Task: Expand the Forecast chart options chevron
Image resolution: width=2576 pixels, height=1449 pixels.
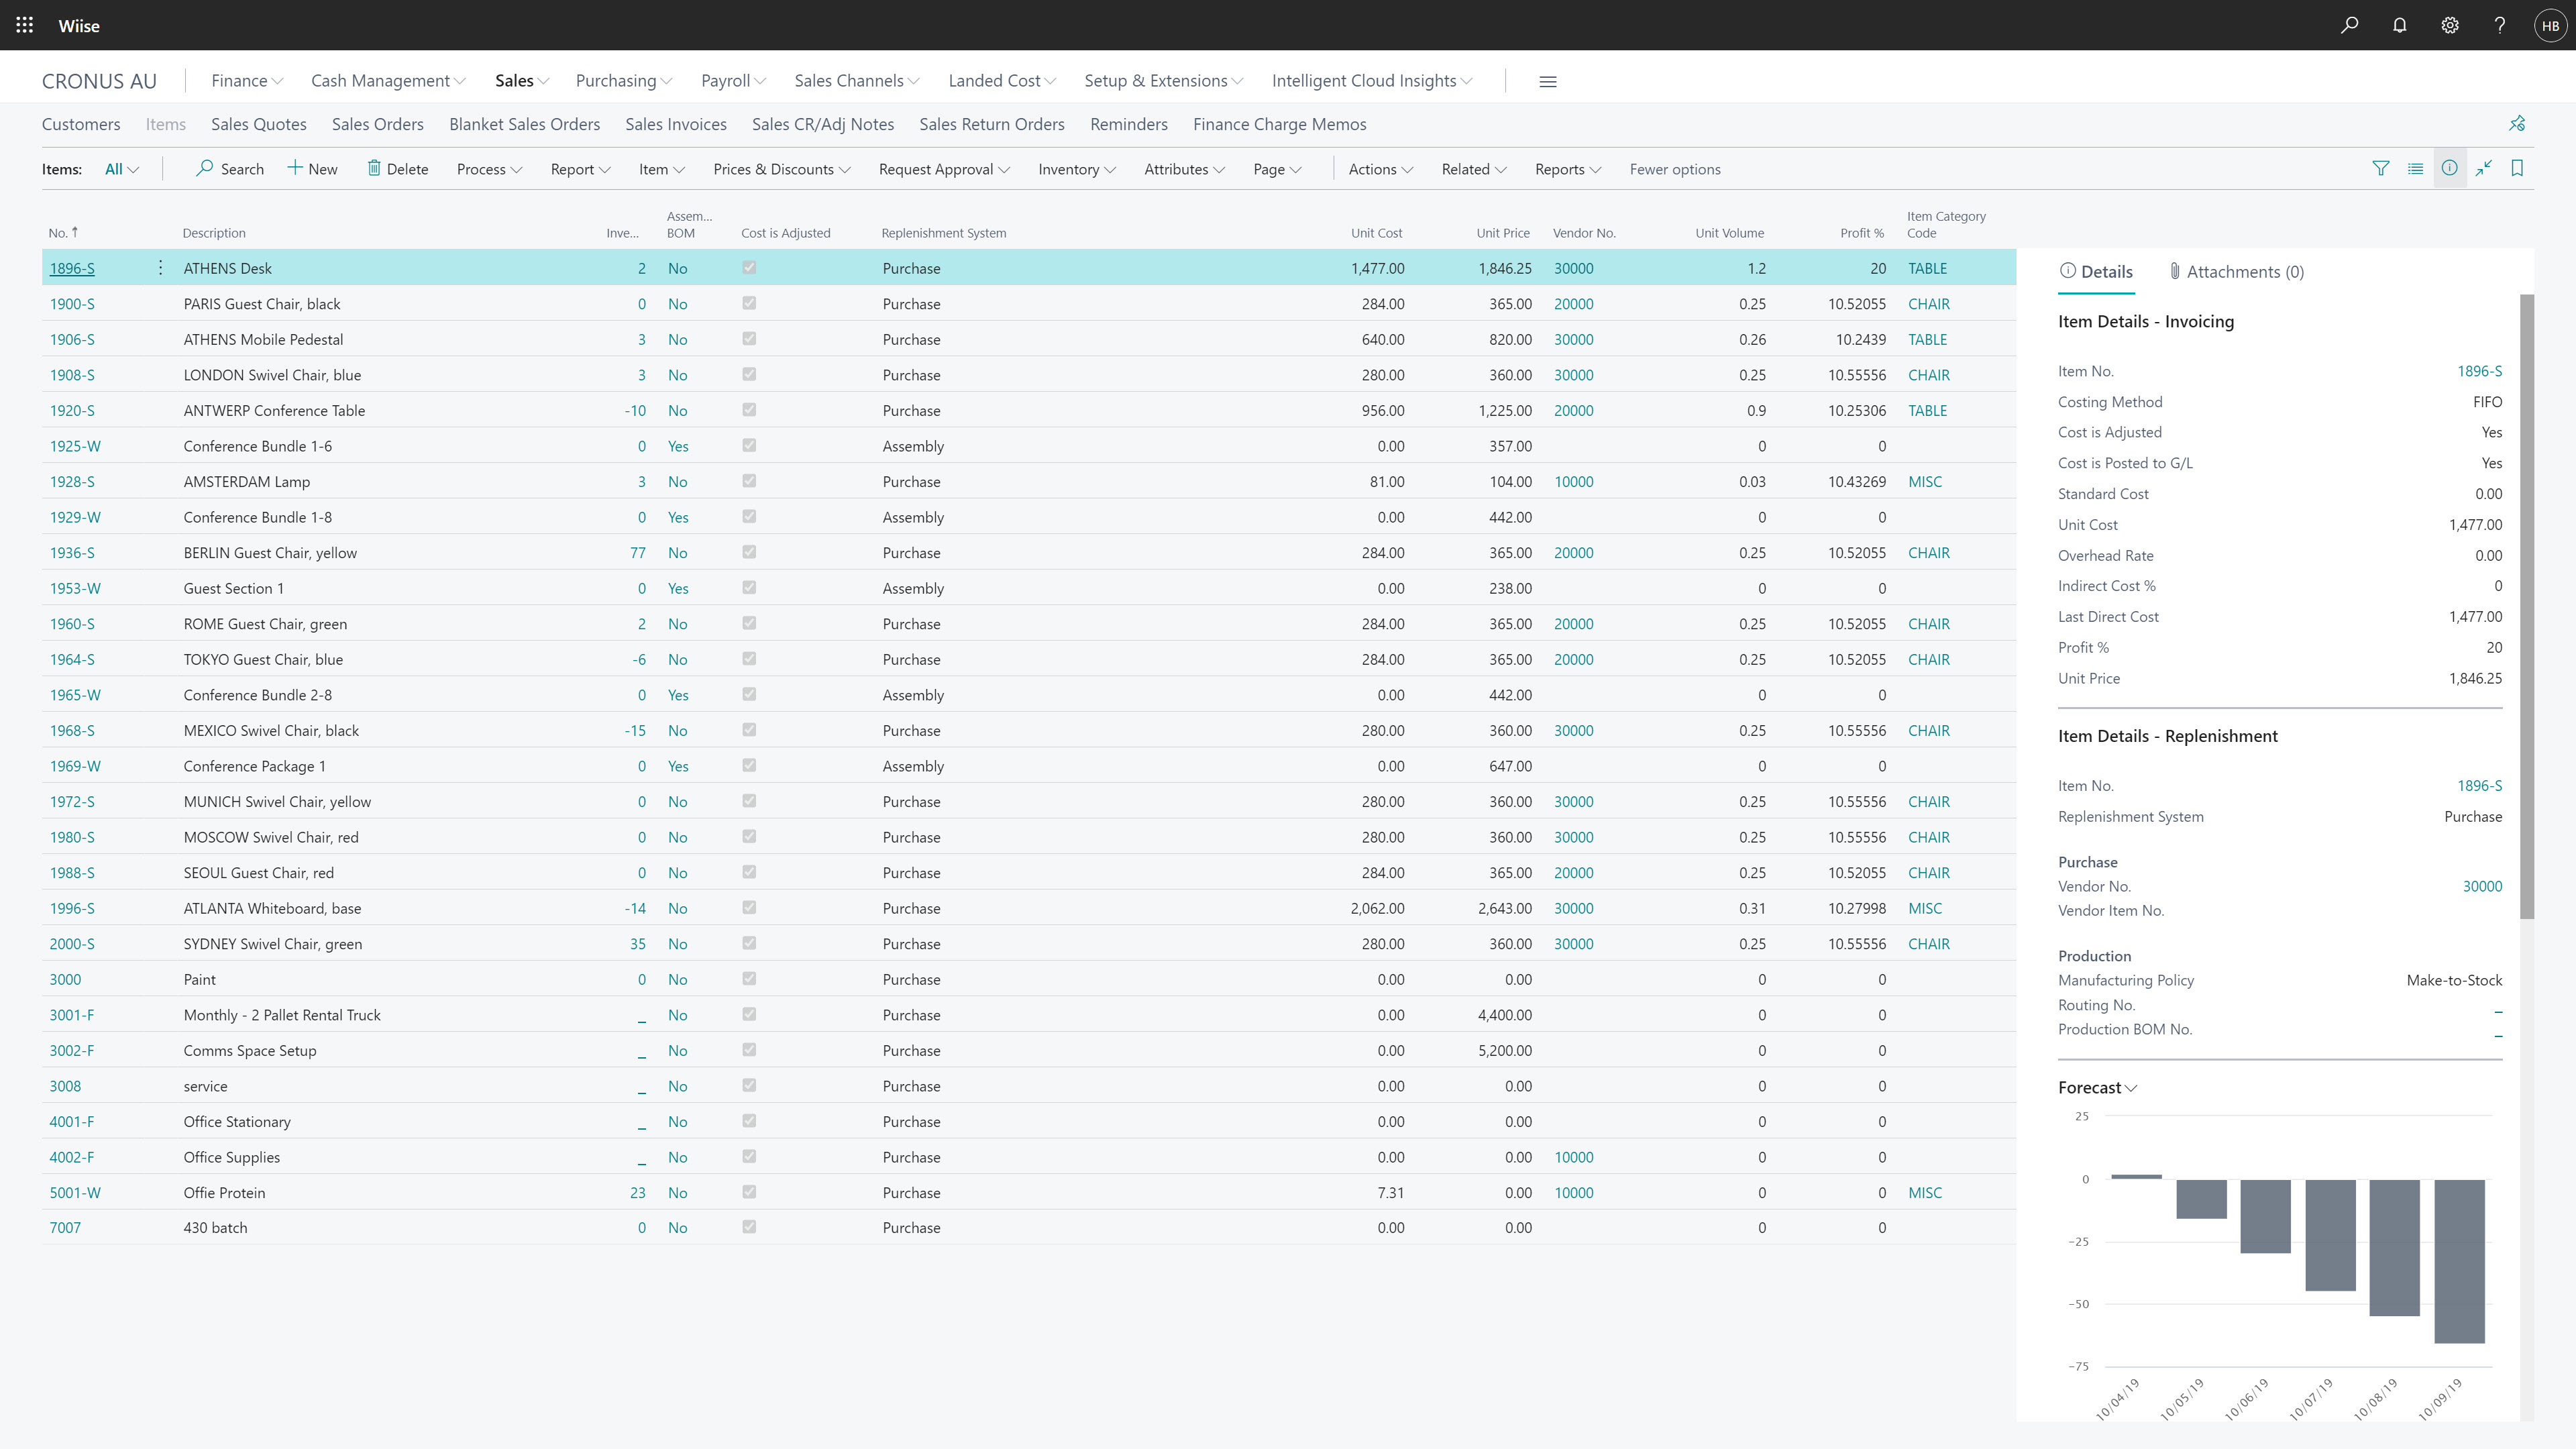Action: [x=2130, y=1088]
